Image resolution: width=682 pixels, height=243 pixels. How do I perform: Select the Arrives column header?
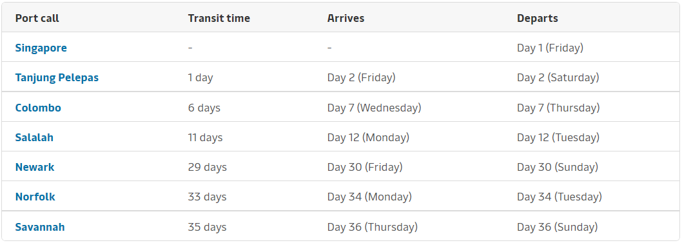[346, 18]
